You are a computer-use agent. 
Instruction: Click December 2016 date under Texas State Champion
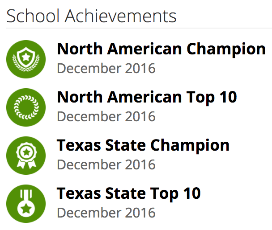(x=106, y=165)
